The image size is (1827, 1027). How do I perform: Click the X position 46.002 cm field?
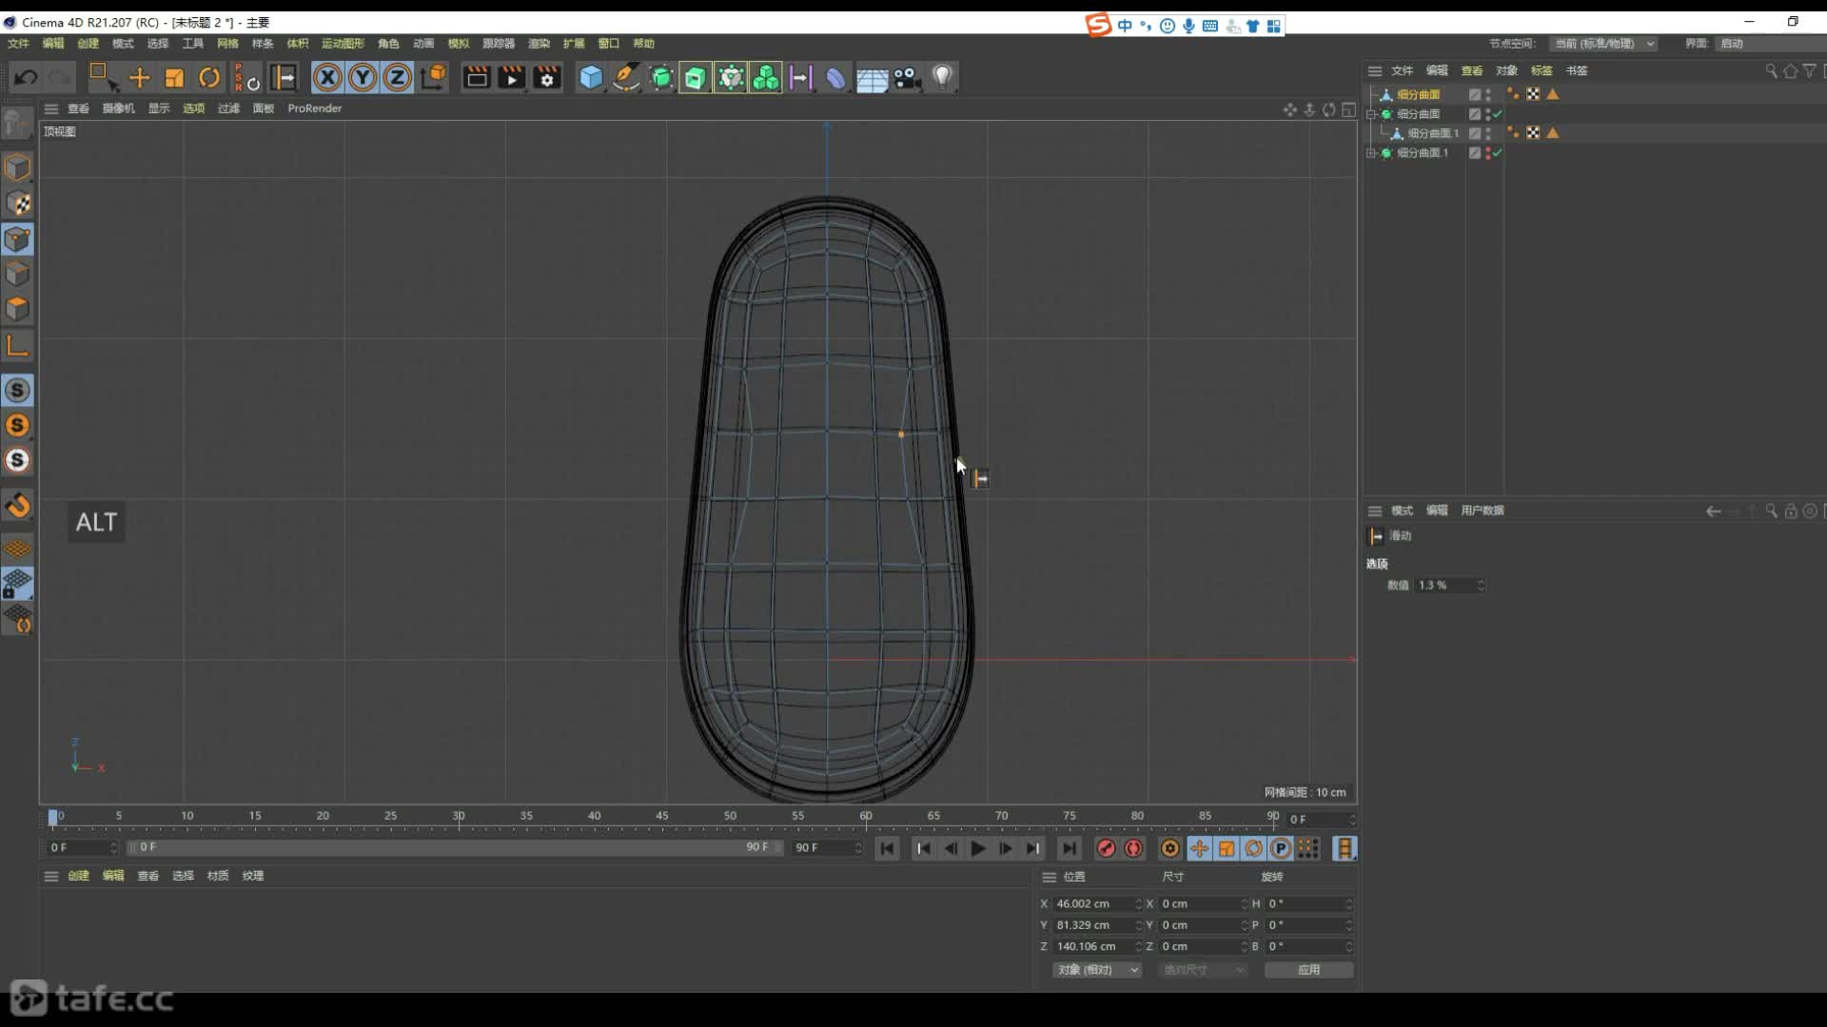[x=1097, y=904]
